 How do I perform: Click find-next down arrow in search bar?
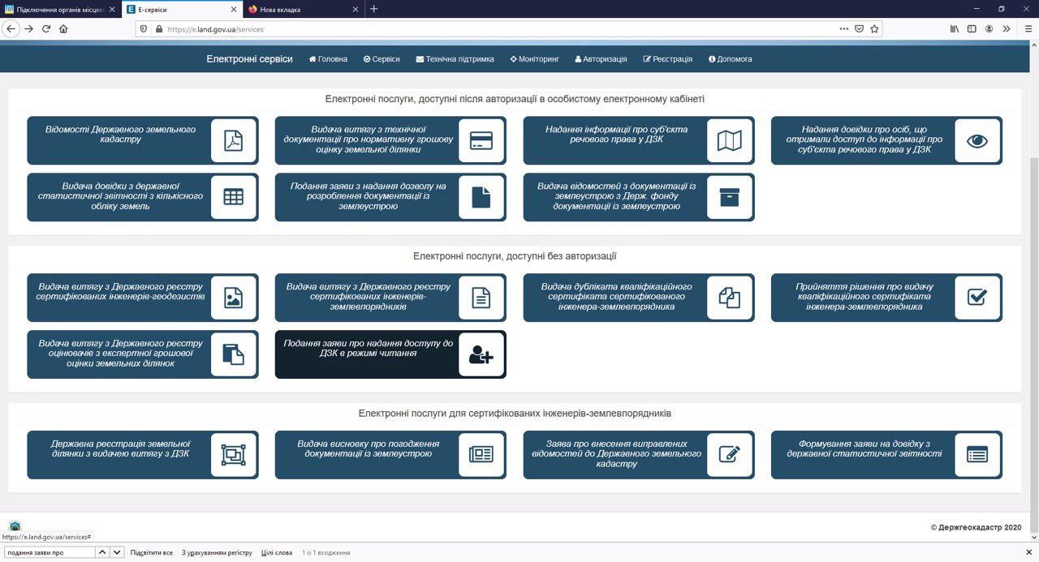click(x=117, y=552)
